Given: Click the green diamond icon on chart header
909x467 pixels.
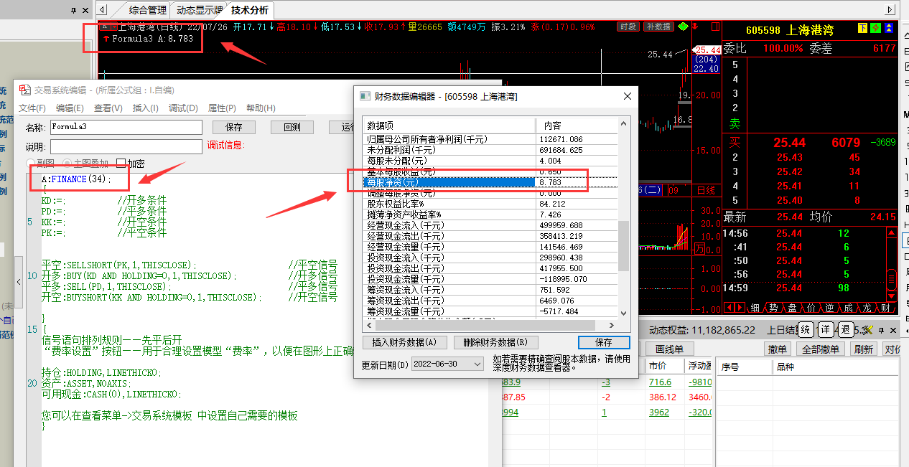Looking at the screenshot, I should pos(684,27).
